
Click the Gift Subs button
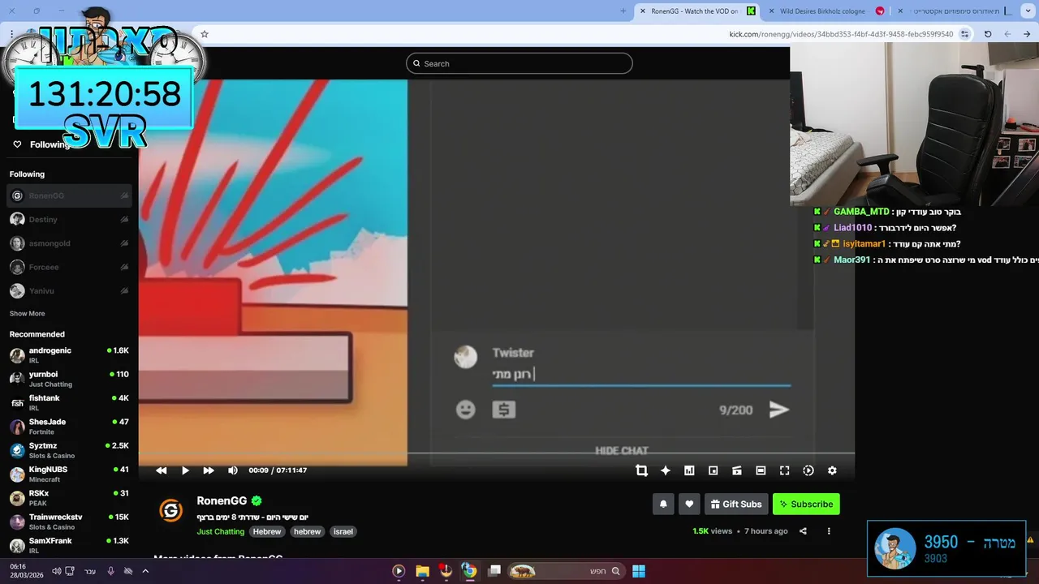click(736, 504)
